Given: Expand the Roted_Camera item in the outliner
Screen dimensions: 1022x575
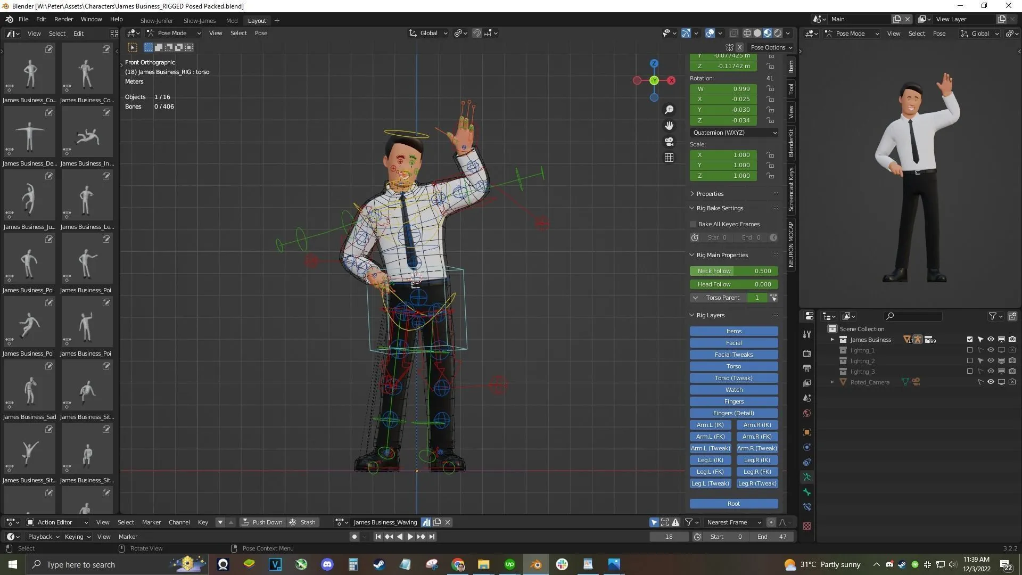Looking at the screenshot, I should pyautogui.click(x=833, y=382).
